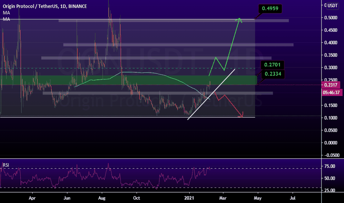Click the RSI 50.00 scale value
This screenshot has height=203, width=344.
[330, 178]
